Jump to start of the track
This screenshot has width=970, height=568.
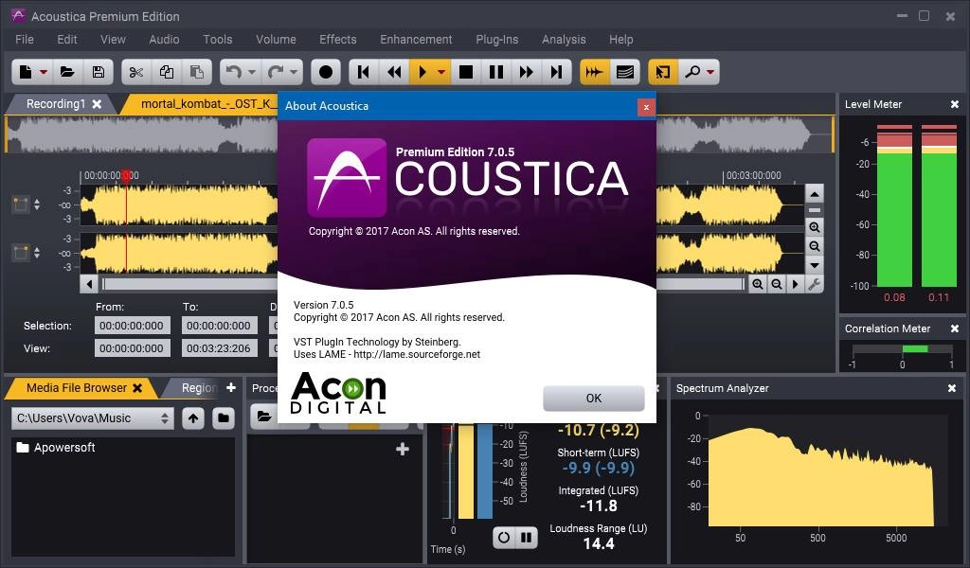(x=364, y=72)
